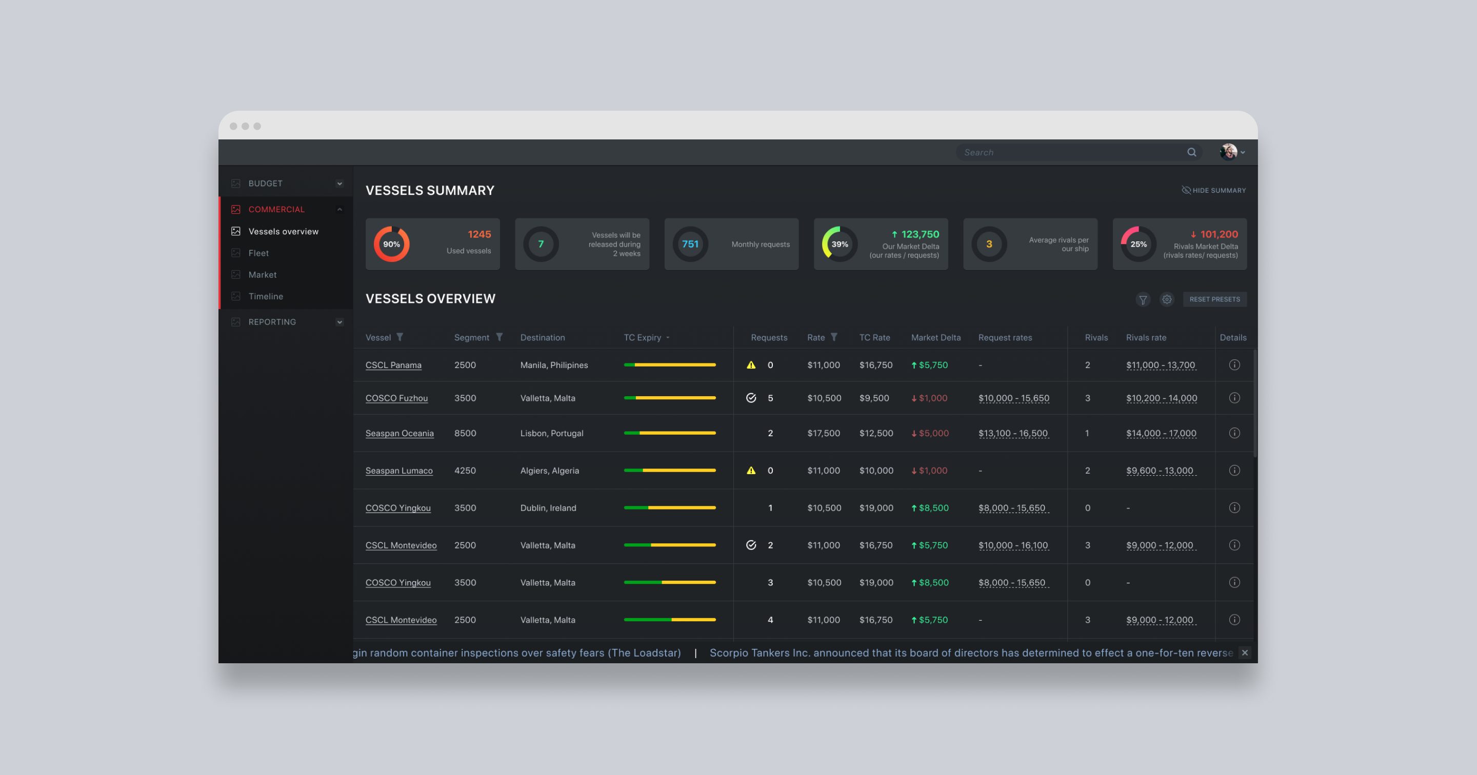
Task: Select Fleet in the Commercial menu
Action: pos(259,252)
